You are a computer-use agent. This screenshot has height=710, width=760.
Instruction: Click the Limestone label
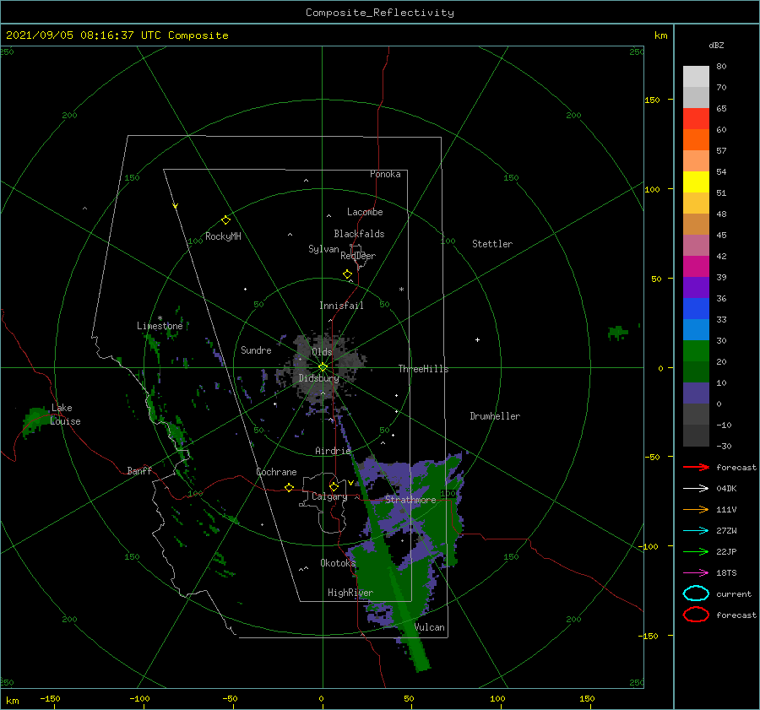[160, 326]
